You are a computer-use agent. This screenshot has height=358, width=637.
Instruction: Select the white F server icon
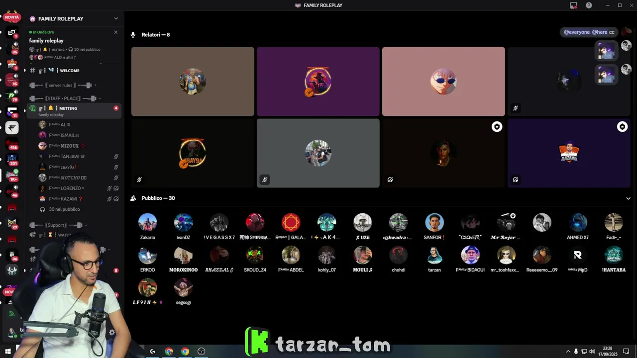(x=12, y=128)
